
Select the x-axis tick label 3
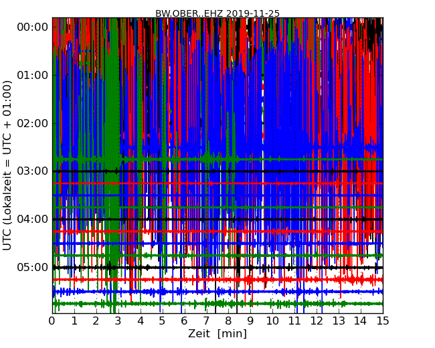coord(118,321)
